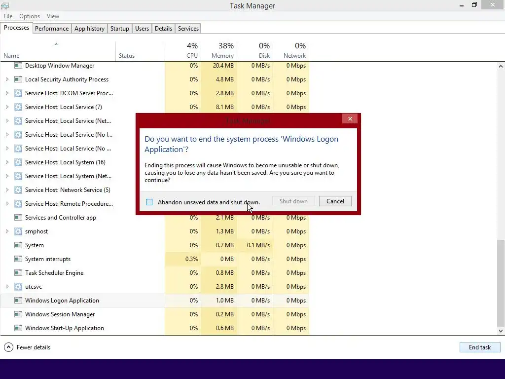The height and width of the screenshot is (379, 505).
Task: Expand Service Host: Remote Procedure row
Action: point(7,204)
